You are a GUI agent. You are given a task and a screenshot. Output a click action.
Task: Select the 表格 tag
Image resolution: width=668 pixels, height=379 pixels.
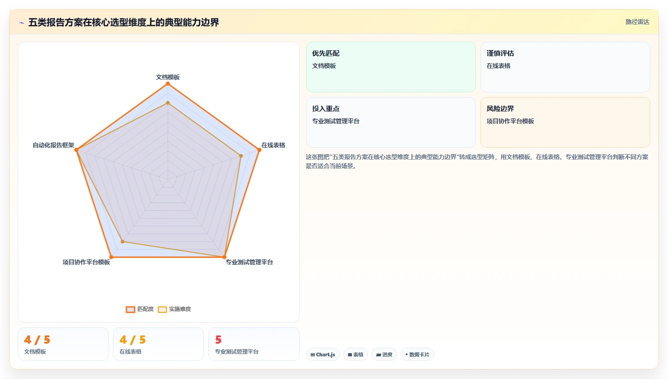(356, 355)
